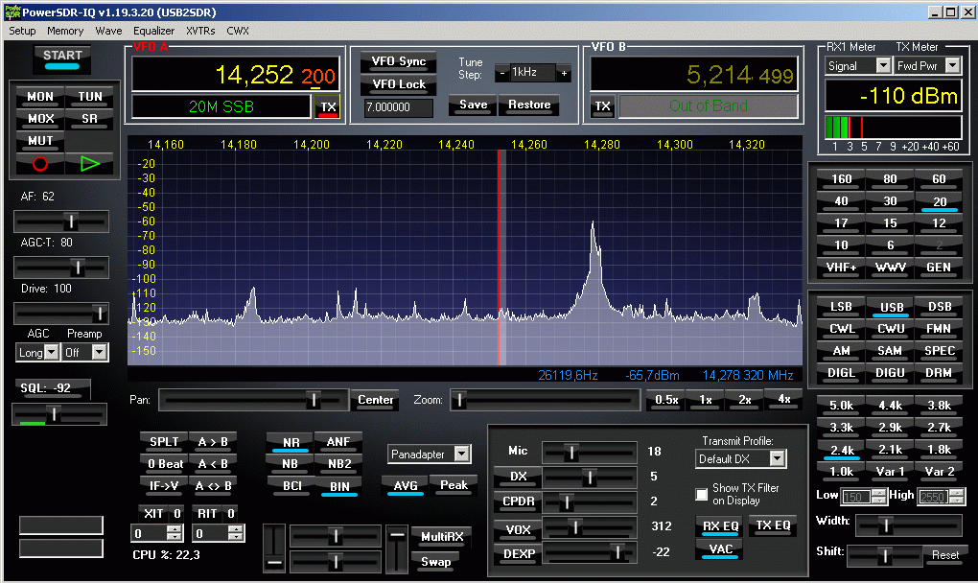Viewport: 978px width, 583px height.
Task: Toggle the RX EQ button
Action: (x=721, y=526)
